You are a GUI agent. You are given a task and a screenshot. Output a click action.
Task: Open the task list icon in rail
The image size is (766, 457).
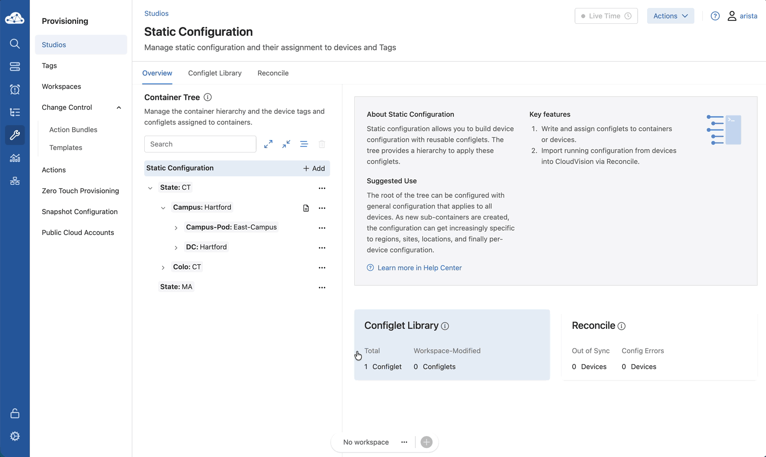pos(15,112)
